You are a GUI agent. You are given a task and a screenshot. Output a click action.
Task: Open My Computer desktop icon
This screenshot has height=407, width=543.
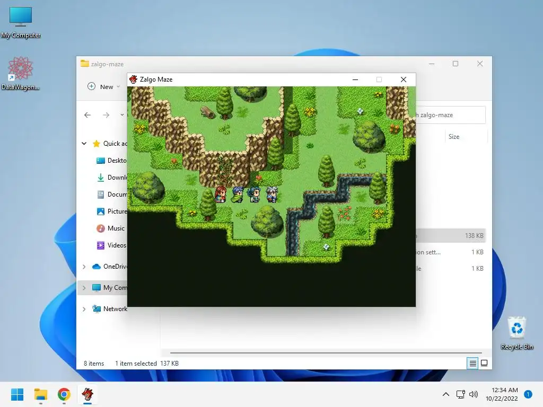(21, 22)
